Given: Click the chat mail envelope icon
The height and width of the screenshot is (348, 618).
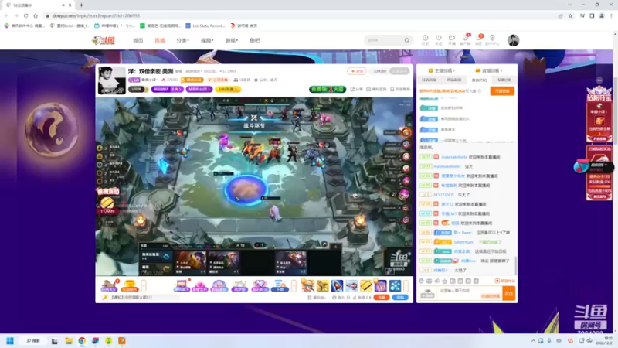Looking at the screenshot, I should point(430,281).
